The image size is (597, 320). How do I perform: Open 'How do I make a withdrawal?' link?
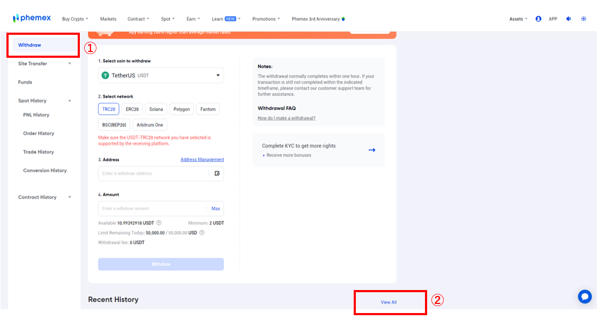[x=286, y=118]
